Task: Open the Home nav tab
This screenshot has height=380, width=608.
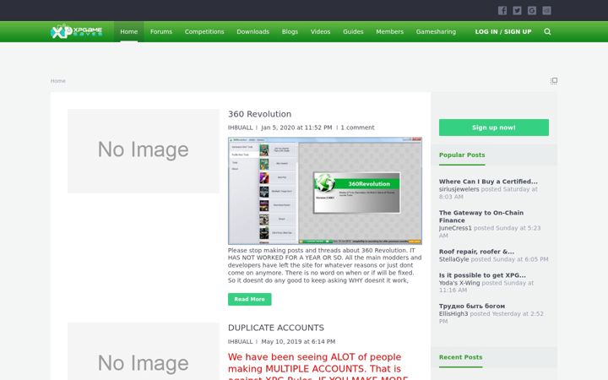Action: coord(128,32)
